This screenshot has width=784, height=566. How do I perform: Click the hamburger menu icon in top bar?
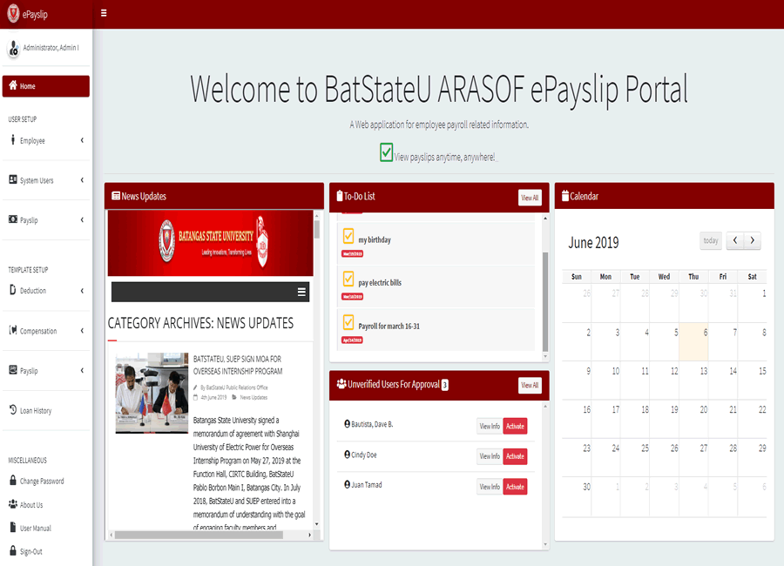click(102, 13)
